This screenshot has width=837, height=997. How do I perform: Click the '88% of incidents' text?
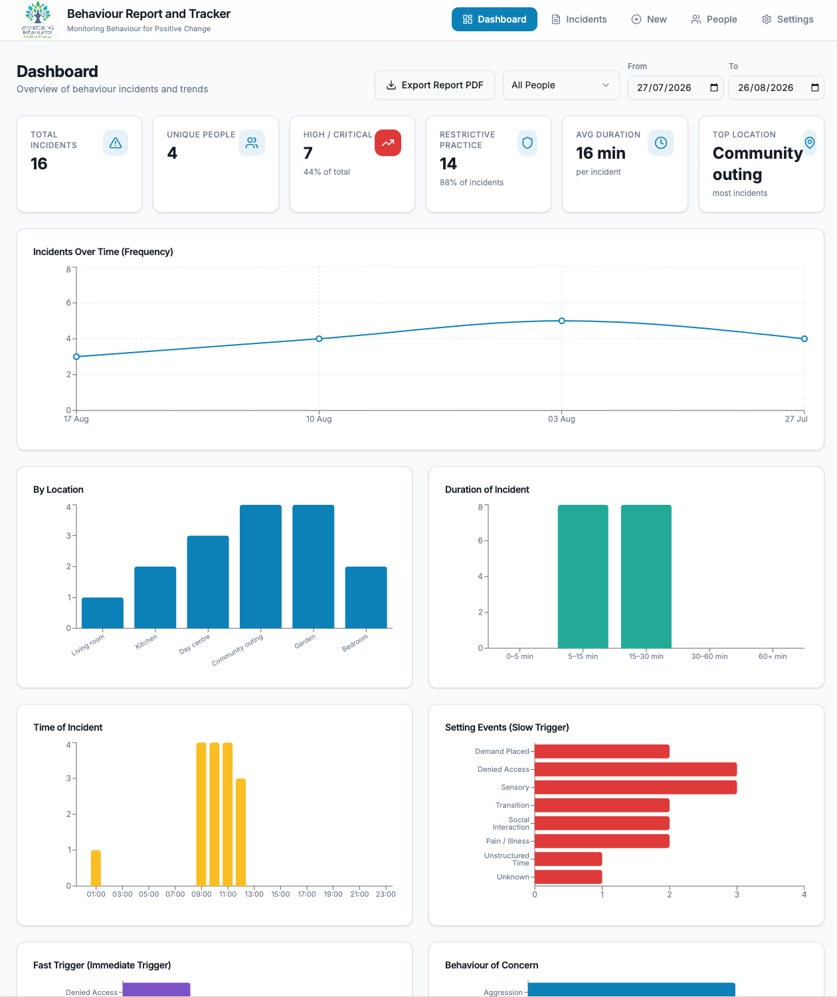coord(472,183)
